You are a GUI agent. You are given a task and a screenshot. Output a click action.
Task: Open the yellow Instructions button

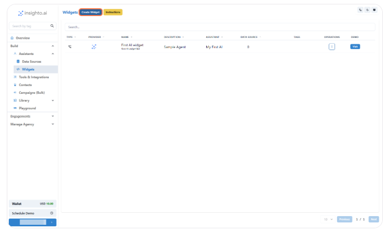point(113,12)
